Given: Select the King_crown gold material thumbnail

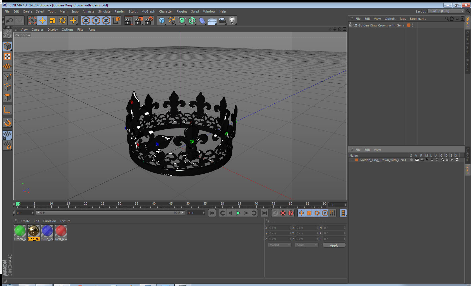Looking at the screenshot, I should [33, 233].
